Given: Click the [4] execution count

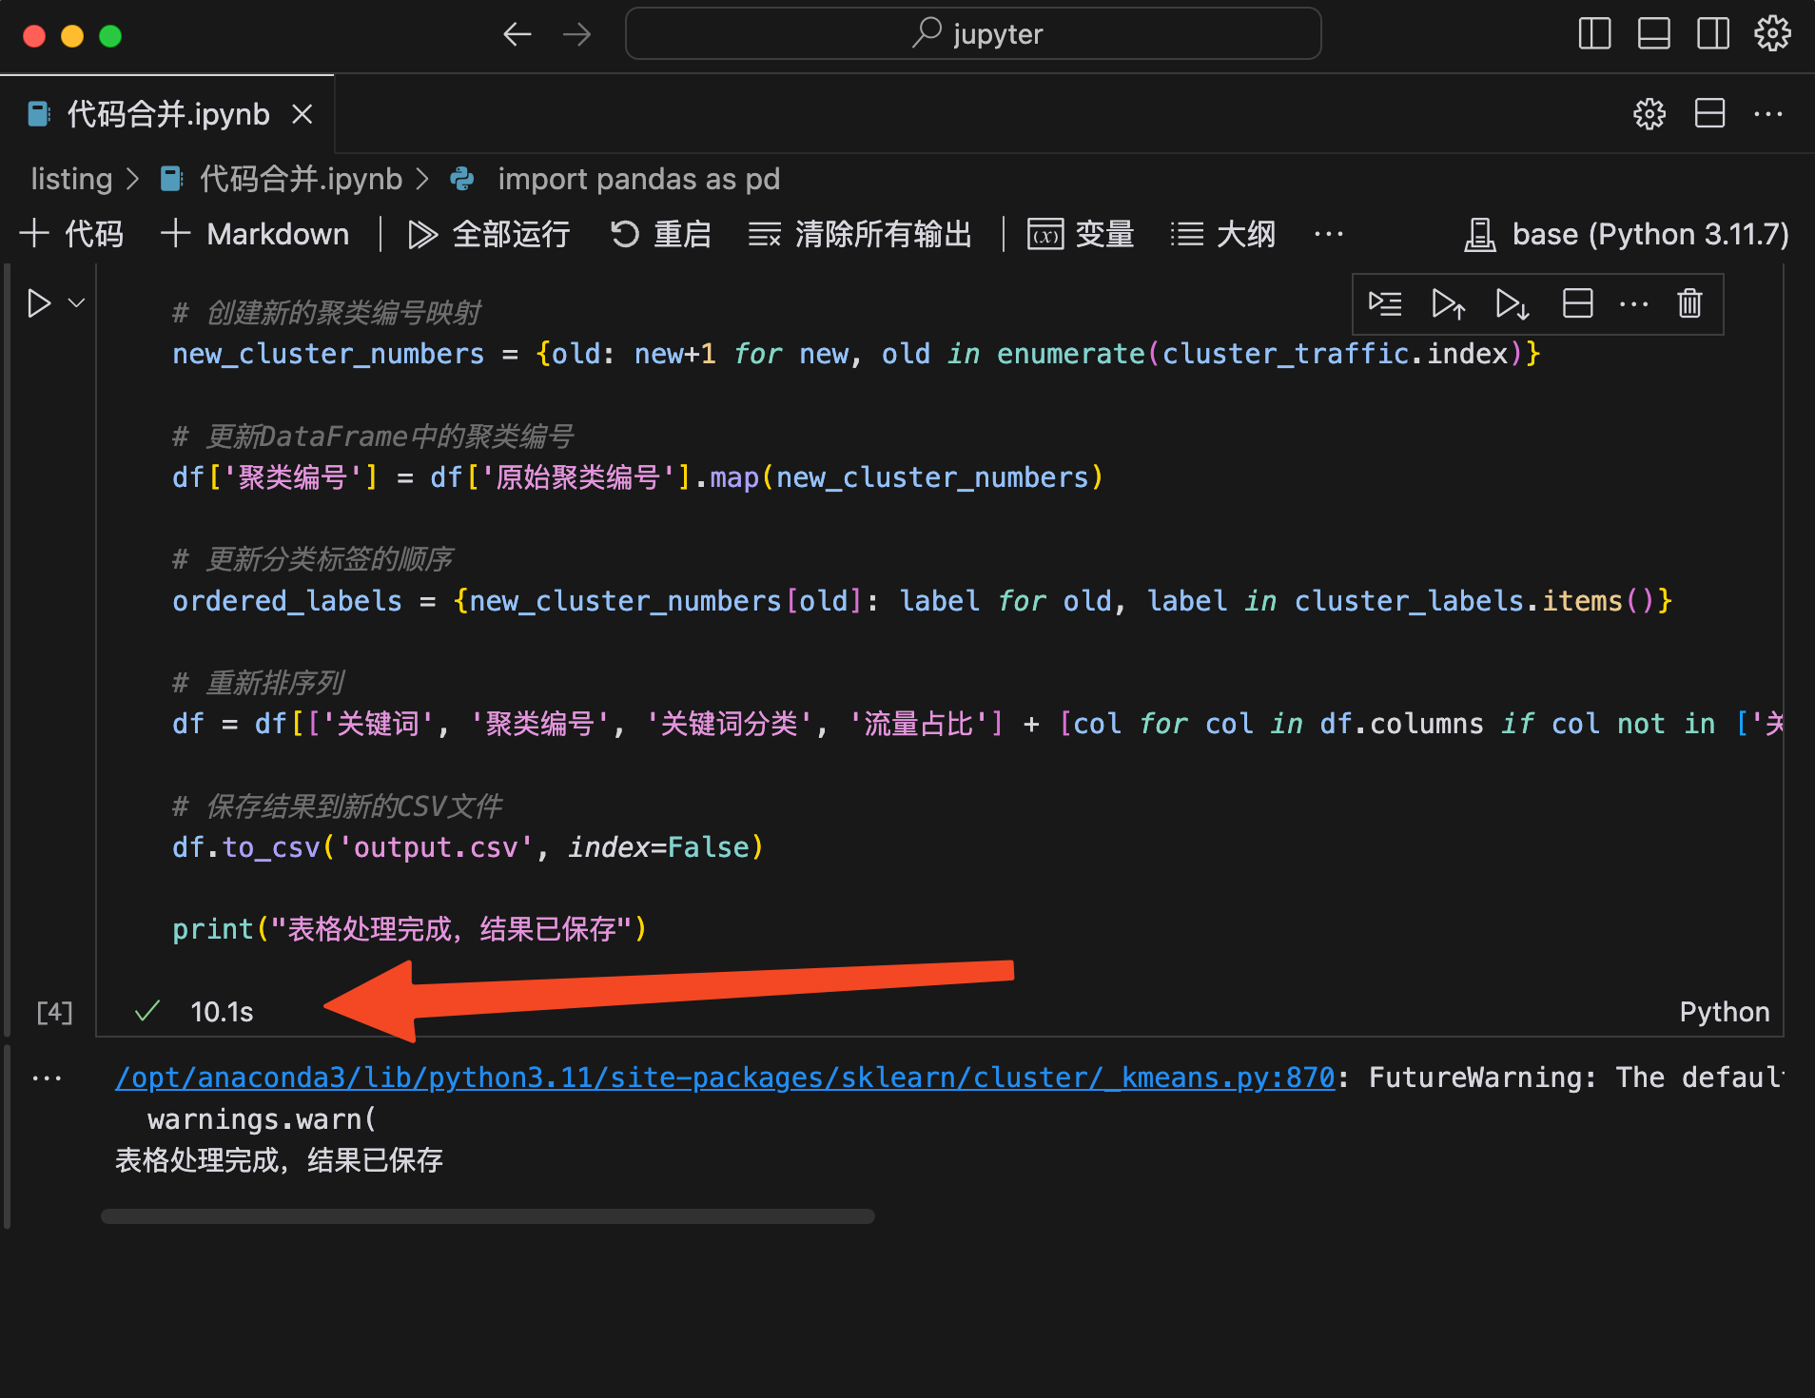Looking at the screenshot, I should (54, 1012).
